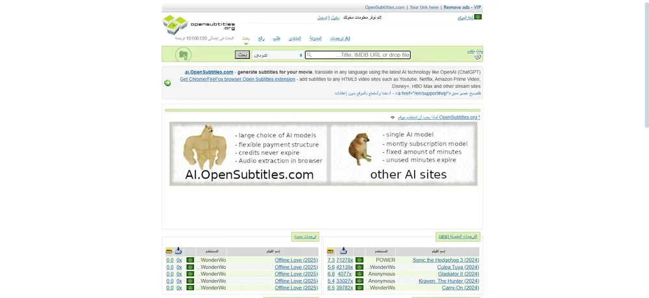Click the POWER uploader name
The width and height of the screenshot is (649, 298).
point(386,260)
